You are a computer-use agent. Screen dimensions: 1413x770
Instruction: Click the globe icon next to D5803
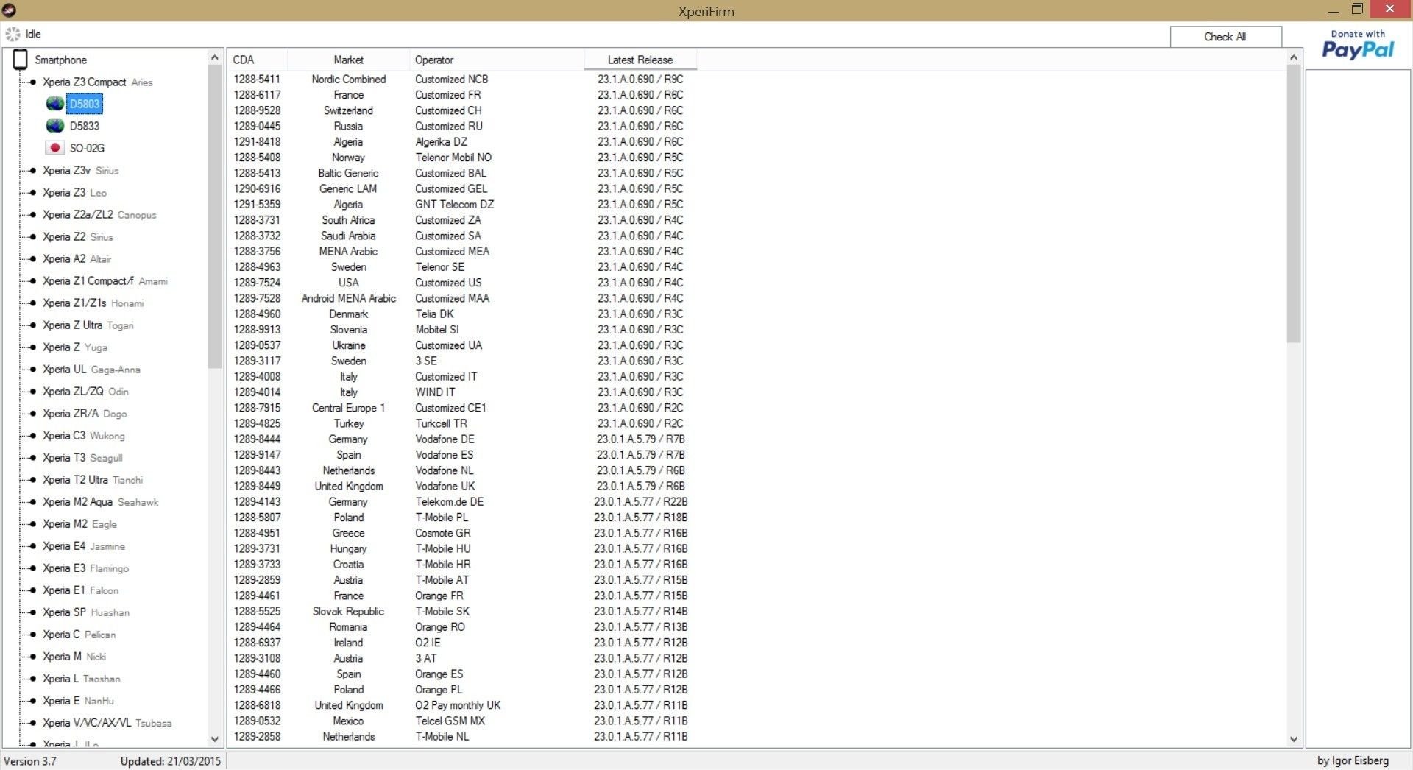coord(54,104)
